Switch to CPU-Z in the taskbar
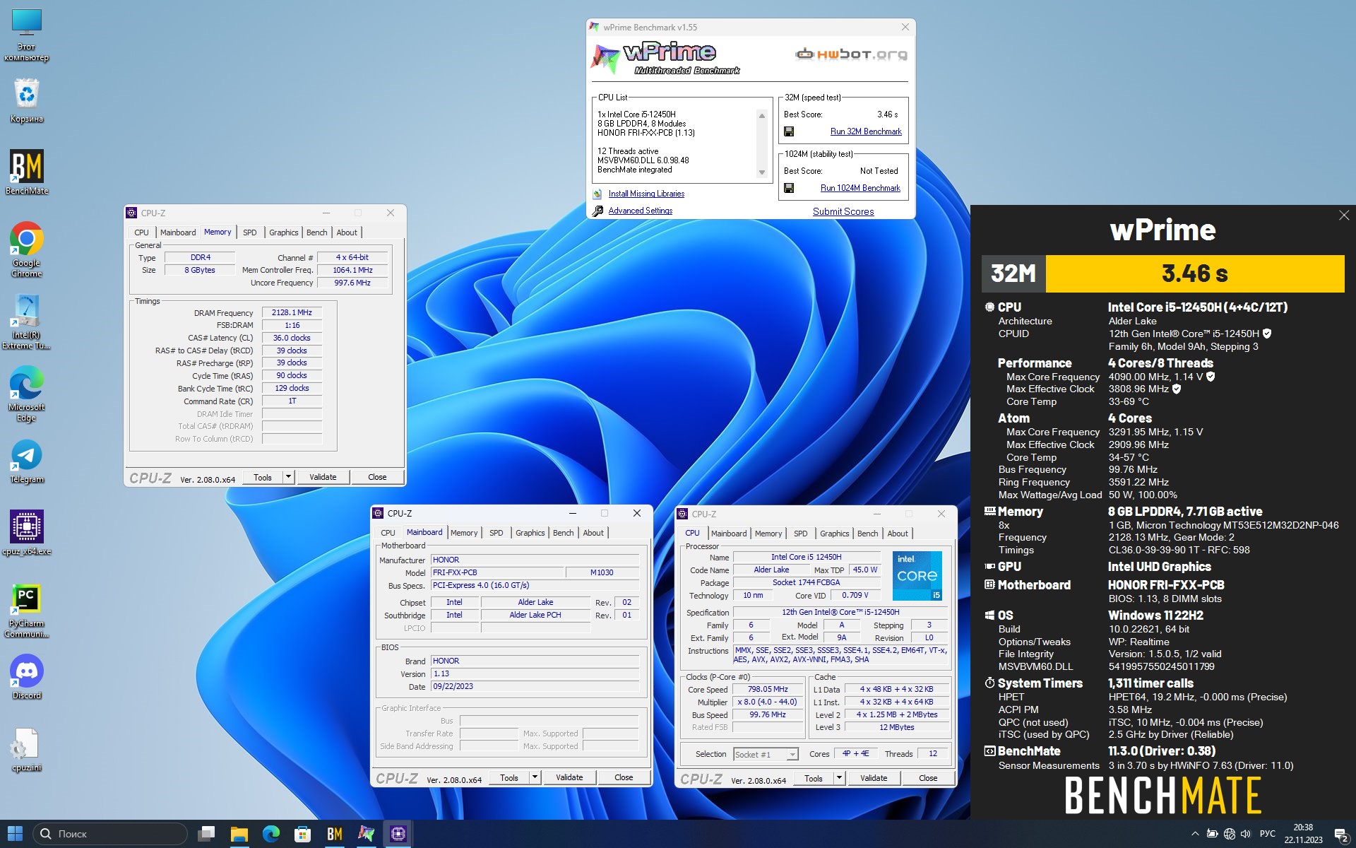 pos(398,834)
